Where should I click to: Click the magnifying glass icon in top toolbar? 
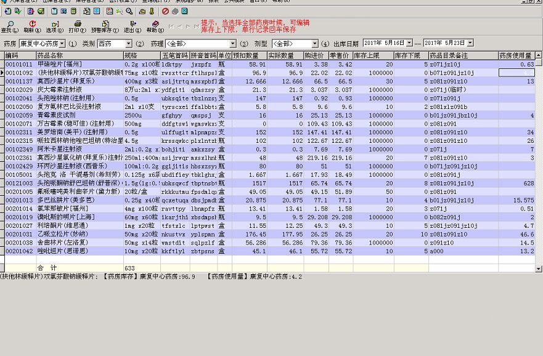pos(129,12)
